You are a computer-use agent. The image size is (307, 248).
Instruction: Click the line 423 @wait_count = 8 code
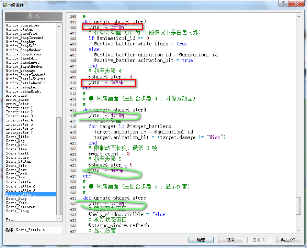tap(109, 154)
